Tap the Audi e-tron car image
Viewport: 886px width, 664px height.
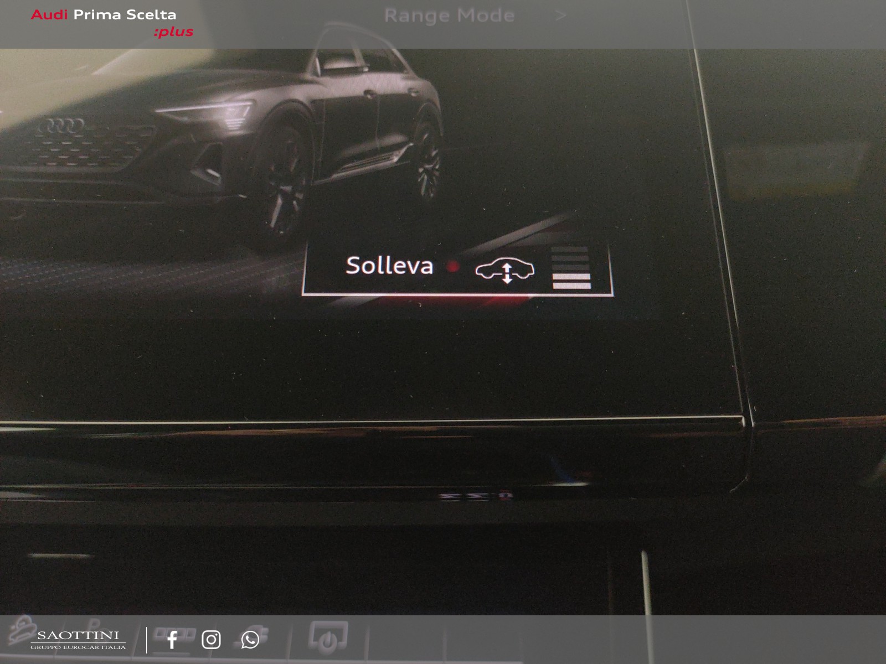click(221, 138)
